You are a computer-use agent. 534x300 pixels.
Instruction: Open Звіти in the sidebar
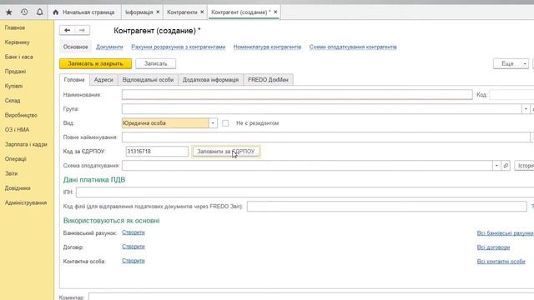point(11,173)
